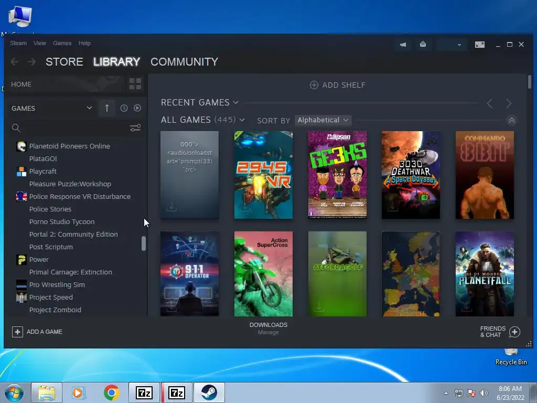Open the Help menu

(x=84, y=43)
